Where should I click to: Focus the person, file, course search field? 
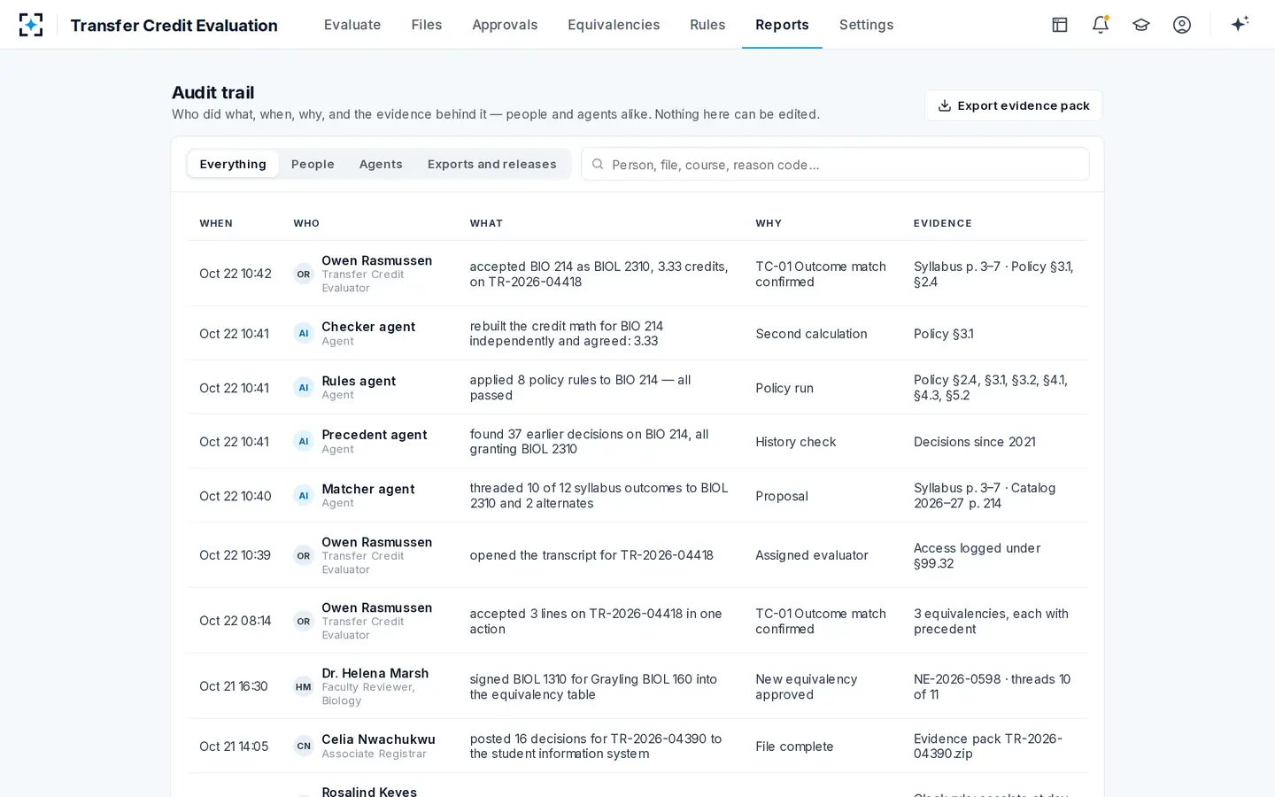(835, 164)
